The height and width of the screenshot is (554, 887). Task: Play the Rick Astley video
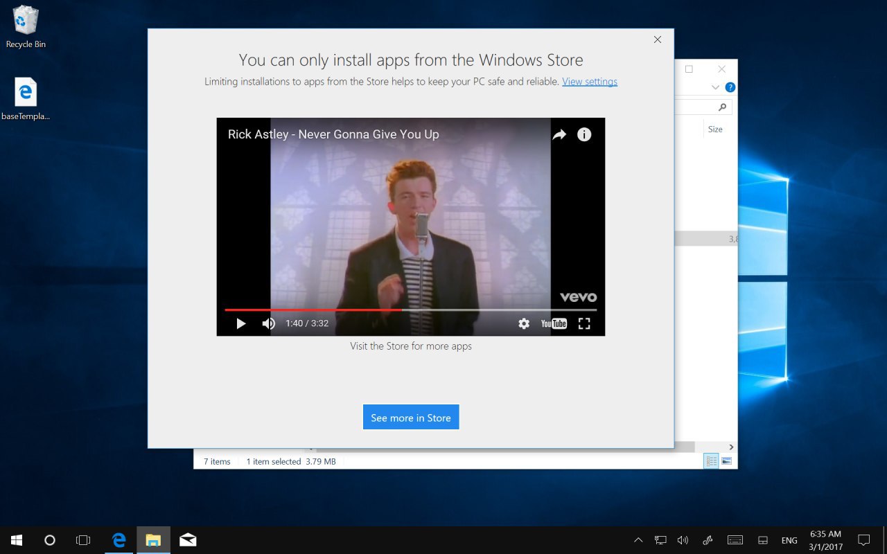point(240,323)
